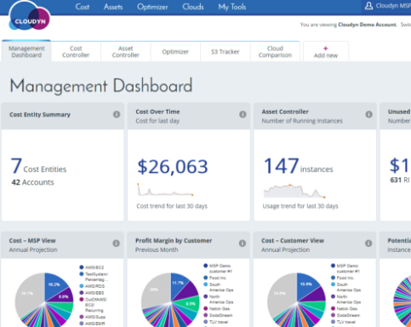
Task: Open info icon on Profit Margin by Customer
Action: (x=243, y=244)
